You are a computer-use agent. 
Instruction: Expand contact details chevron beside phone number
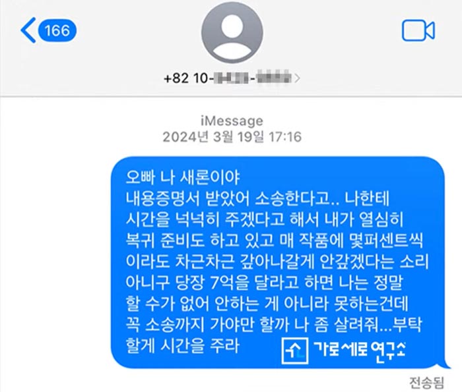(x=297, y=78)
